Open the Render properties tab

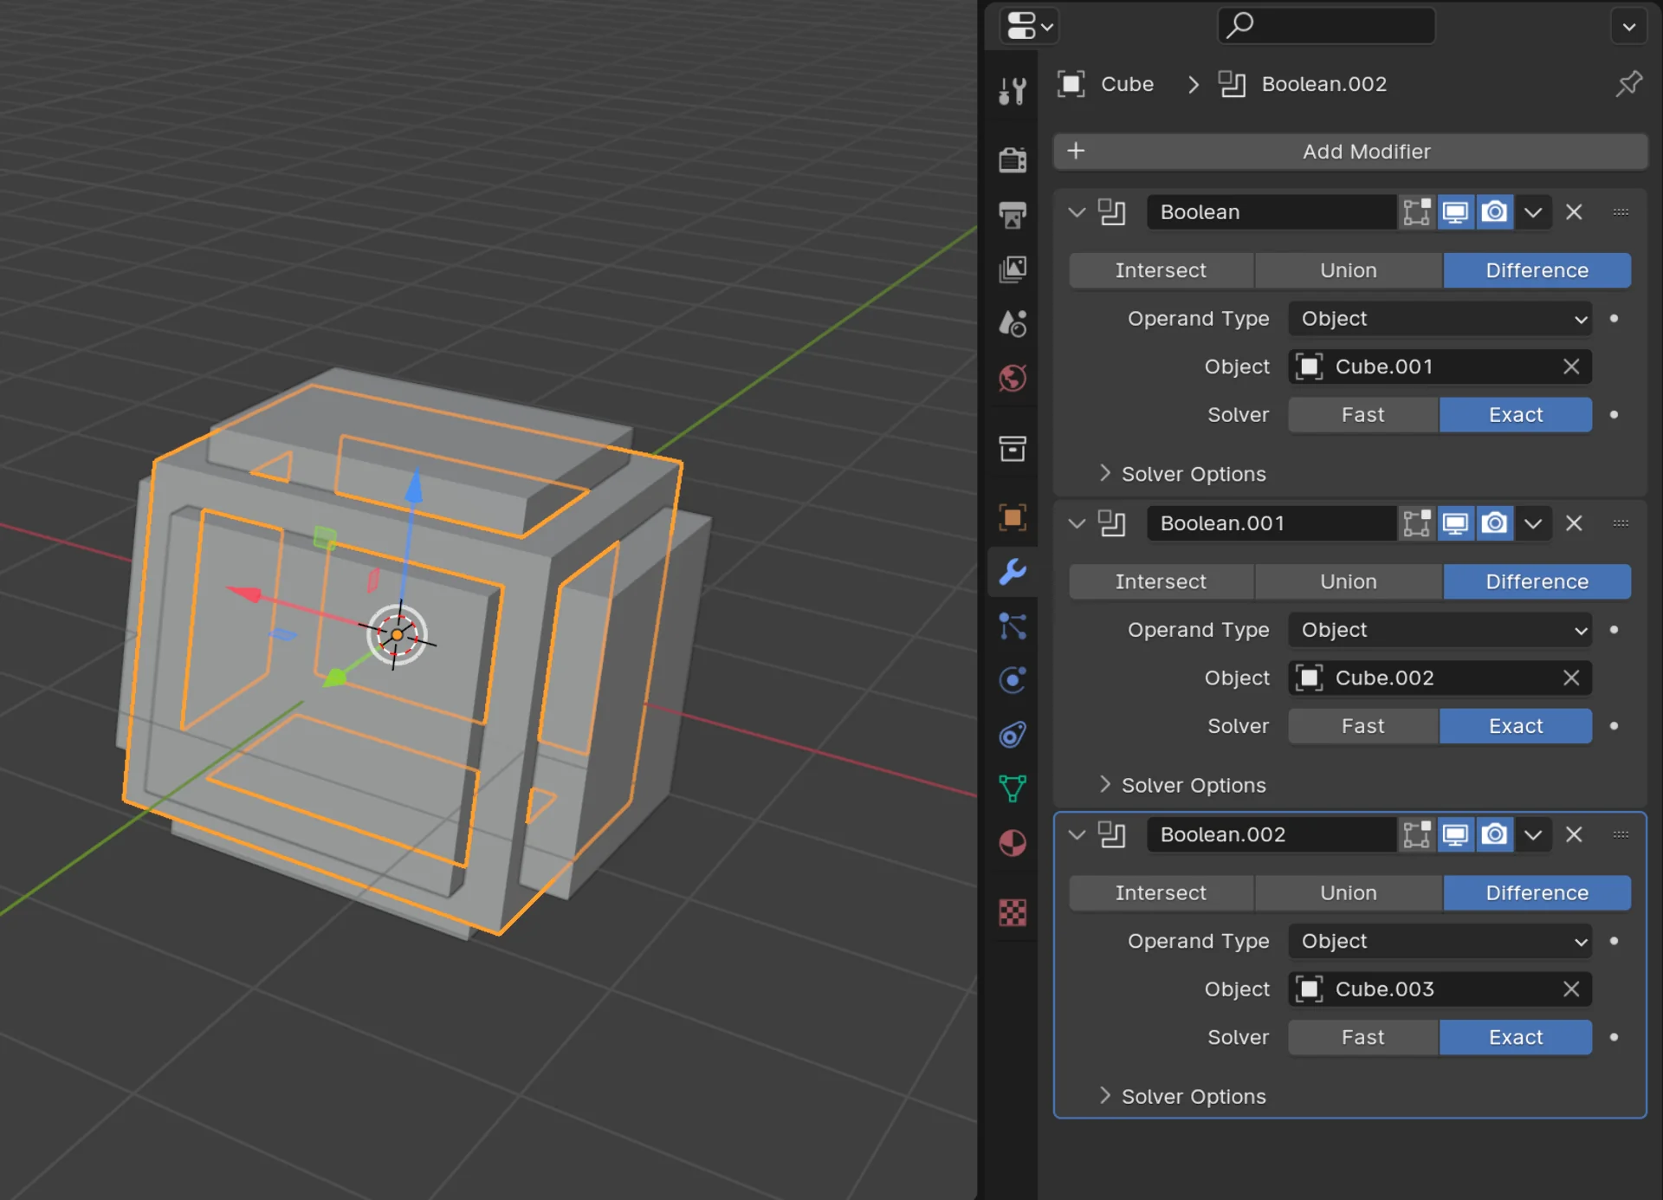(x=1013, y=160)
